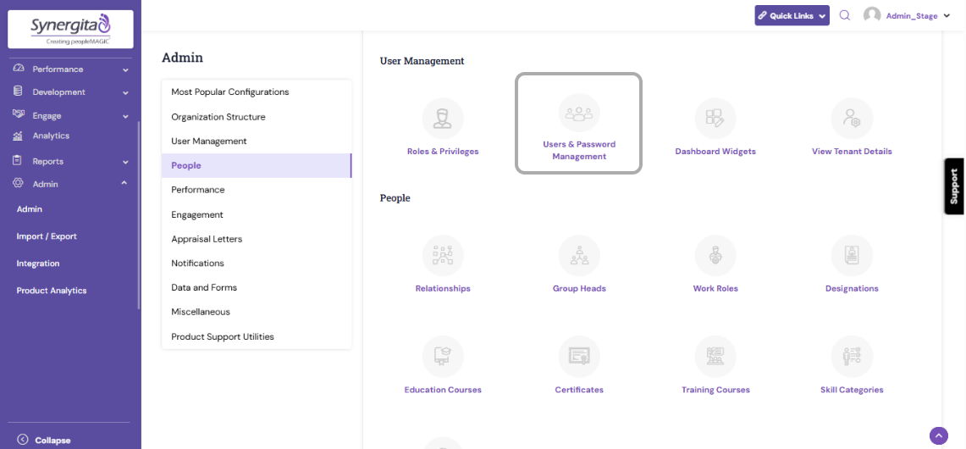Select Organization Structure in Admin list
The image size is (966, 449).
(x=257, y=117)
